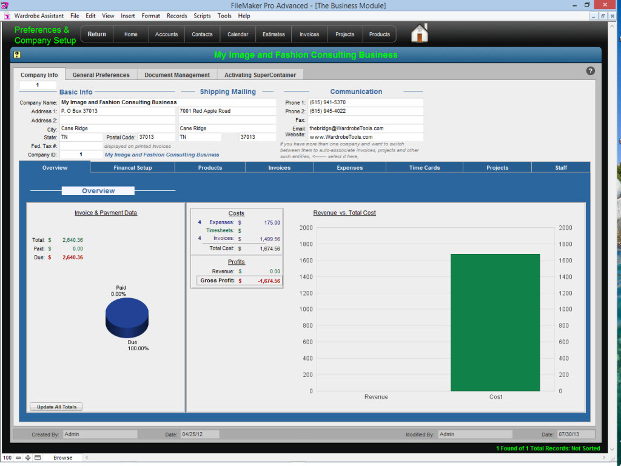Go to Home in navigation bar
This screenshot has width=621, height=466.
131,34
